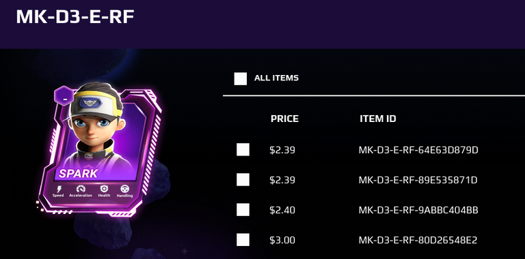Tick the $2.40 item checkbox

243,210
